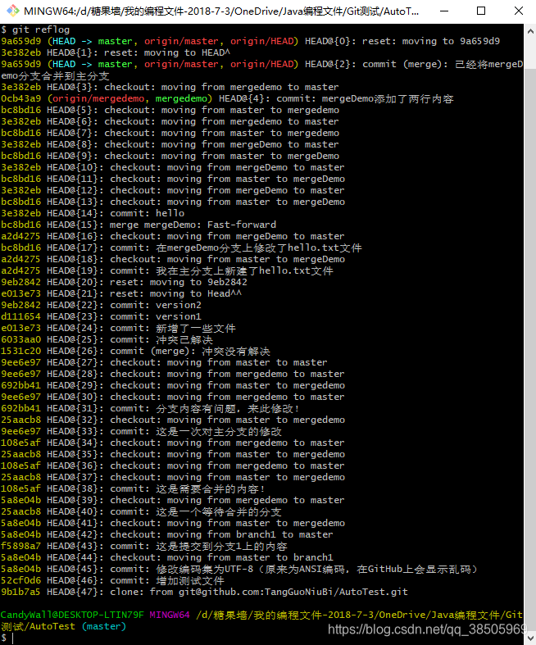Click the HEAD@{19} hello.txt commit line
The height and width of the screenshot is (645, 536).
[x=167, y=270]
